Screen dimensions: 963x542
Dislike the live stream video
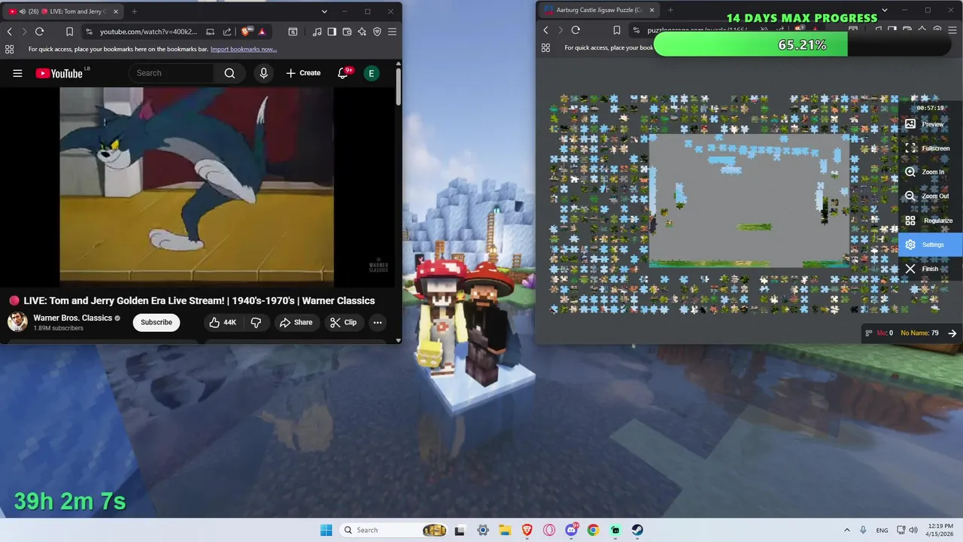256,322
